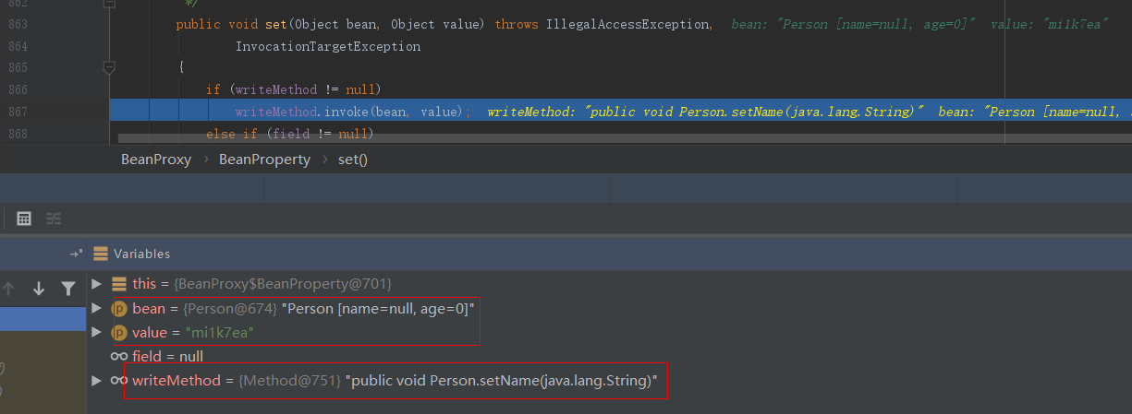
Task: Expand the value variable node
Action: (97, 332)
